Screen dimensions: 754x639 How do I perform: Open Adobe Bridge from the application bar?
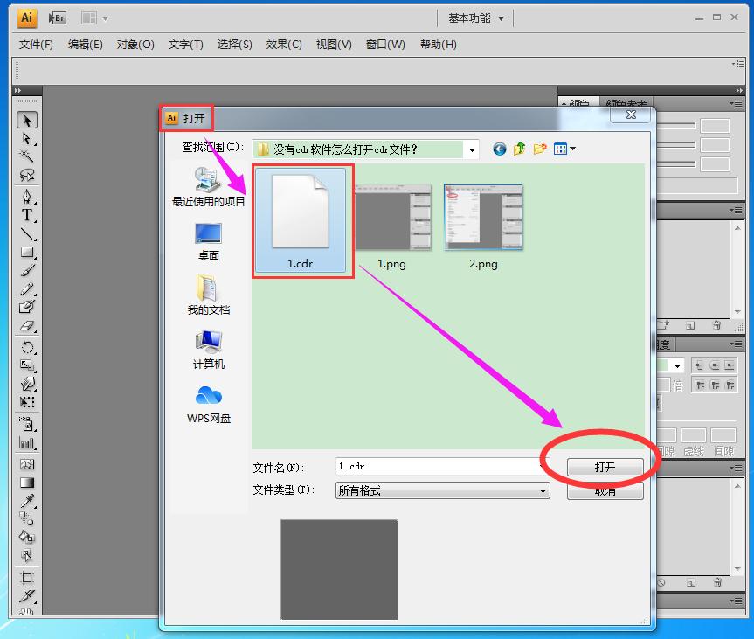57,17
